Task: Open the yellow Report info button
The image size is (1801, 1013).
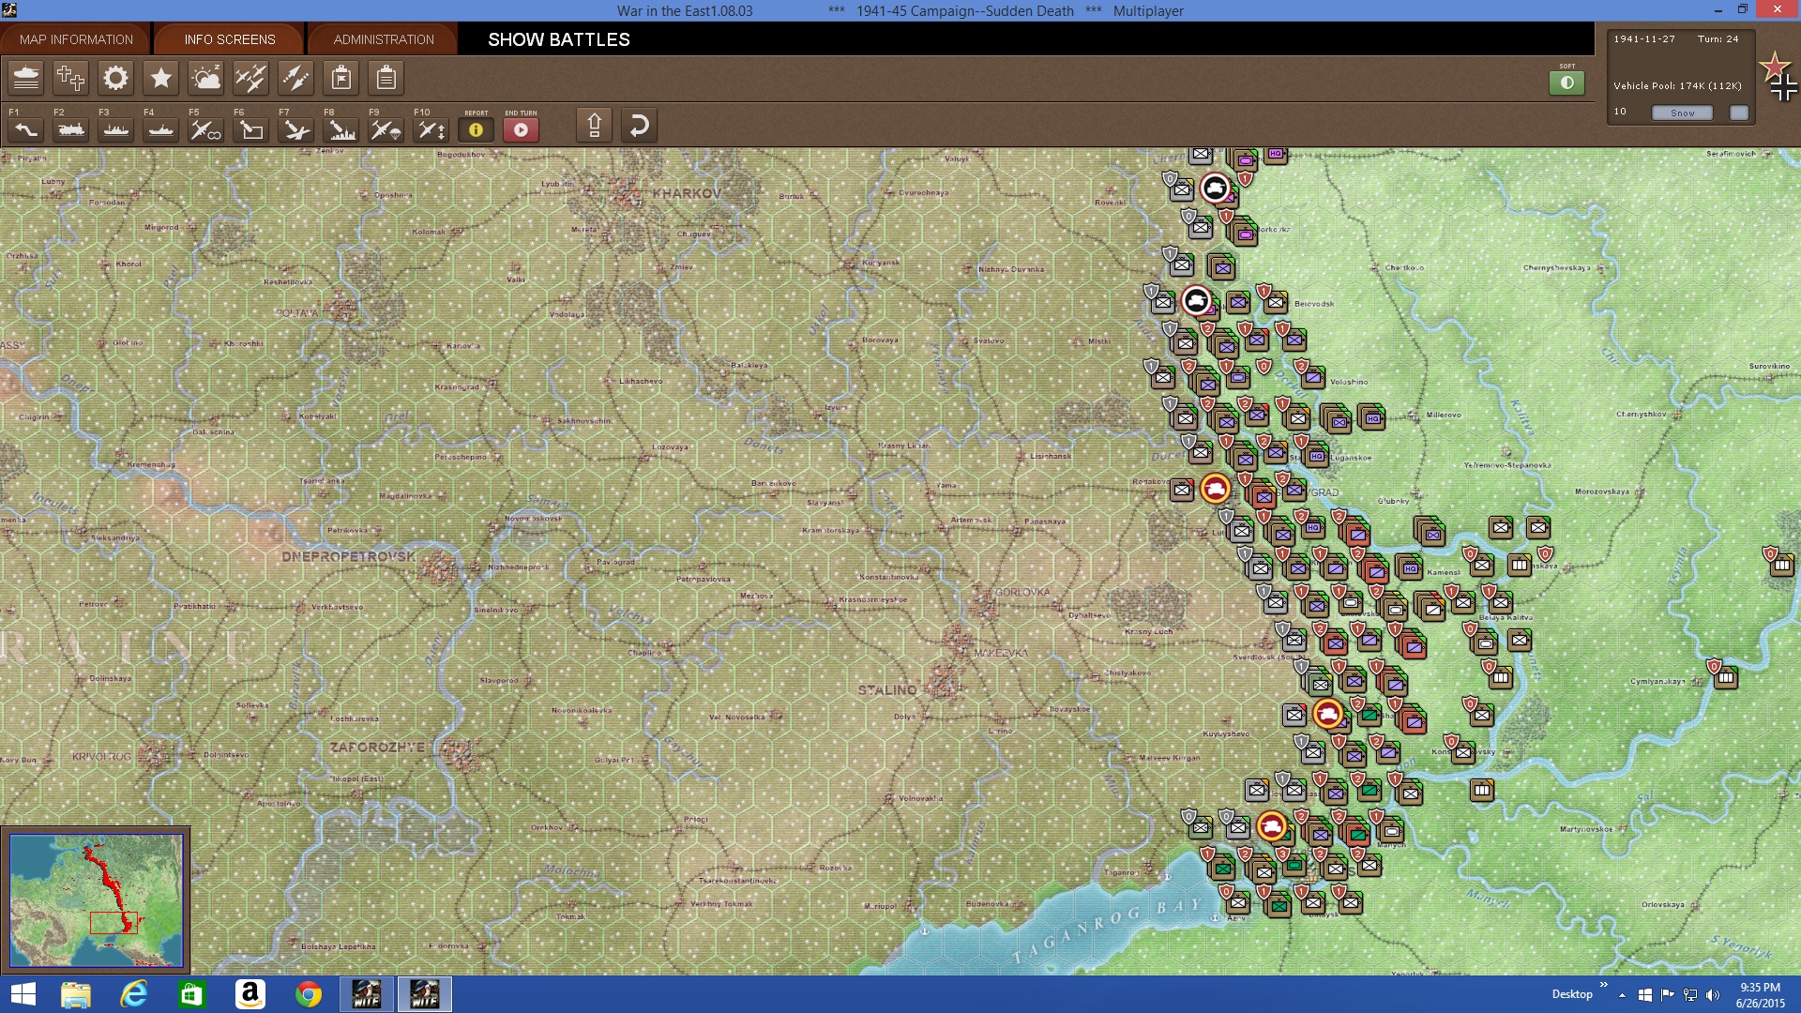Action: point(477,129)
